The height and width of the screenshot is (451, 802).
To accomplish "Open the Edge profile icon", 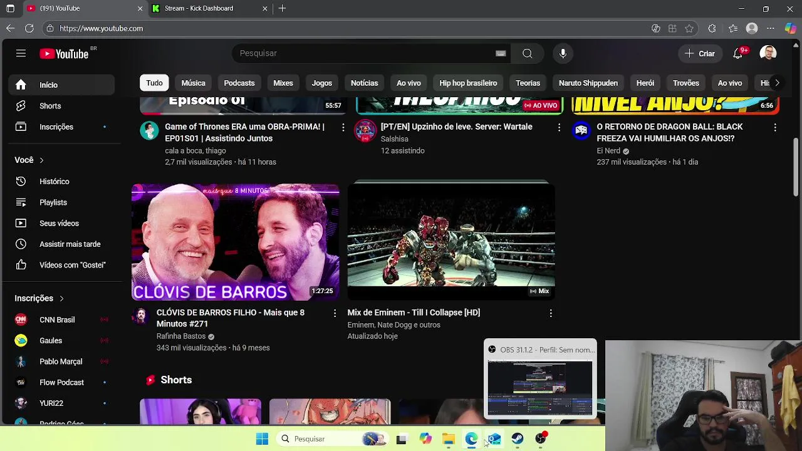I will click(752, 28).
